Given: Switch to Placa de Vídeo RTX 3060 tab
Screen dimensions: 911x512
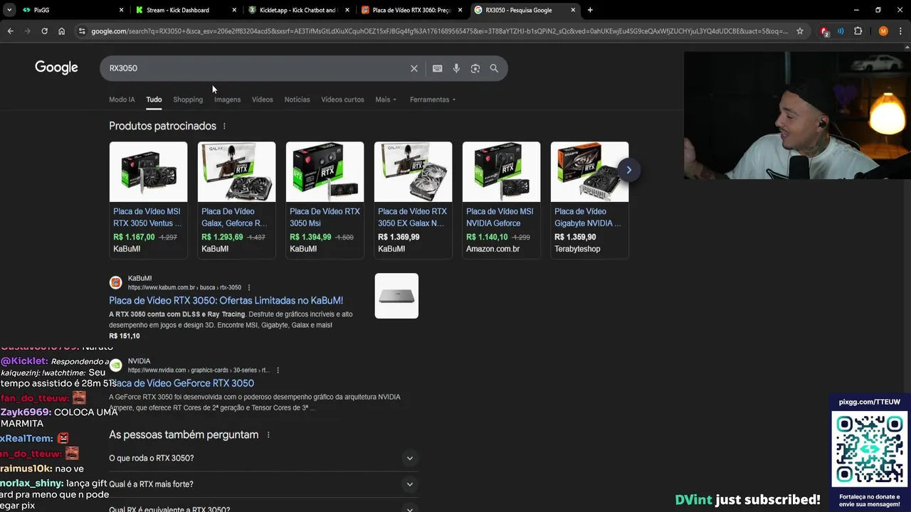Looking at the screenshot, I should pos(411,10).
